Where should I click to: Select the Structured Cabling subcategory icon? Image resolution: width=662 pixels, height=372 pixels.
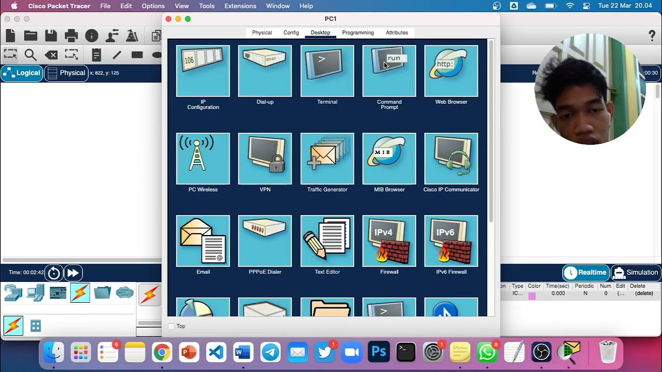pyautogui.click(x=36, y=326)
